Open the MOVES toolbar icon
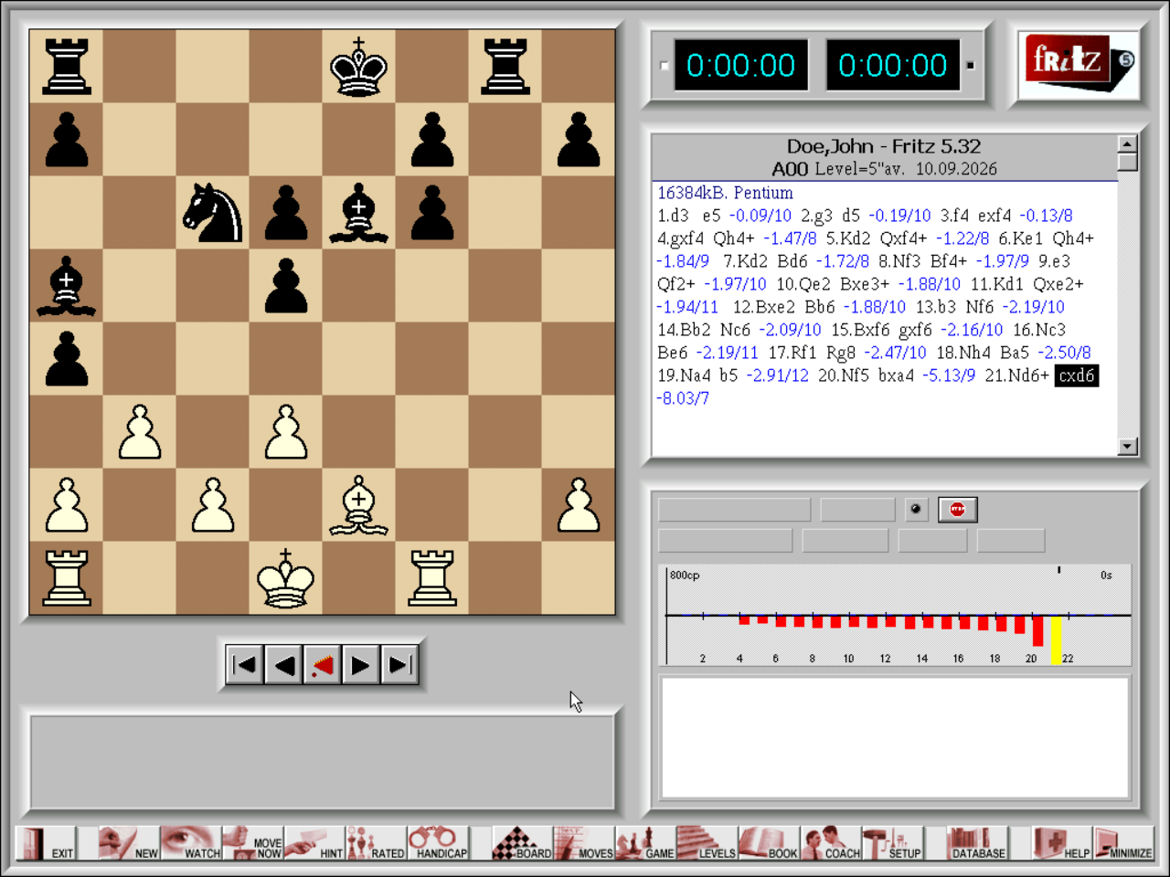 [583, 843]
